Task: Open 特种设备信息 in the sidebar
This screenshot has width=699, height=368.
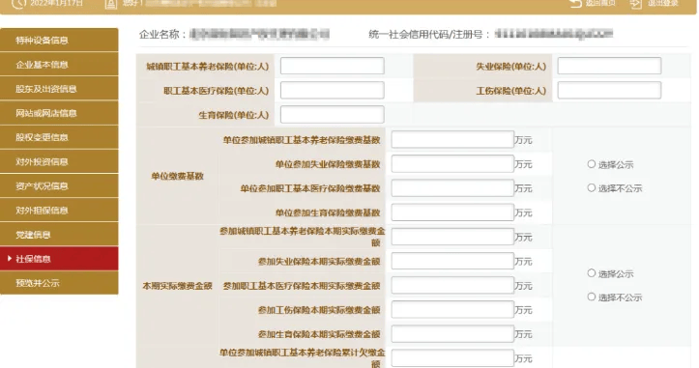Action: coord(59,41)
